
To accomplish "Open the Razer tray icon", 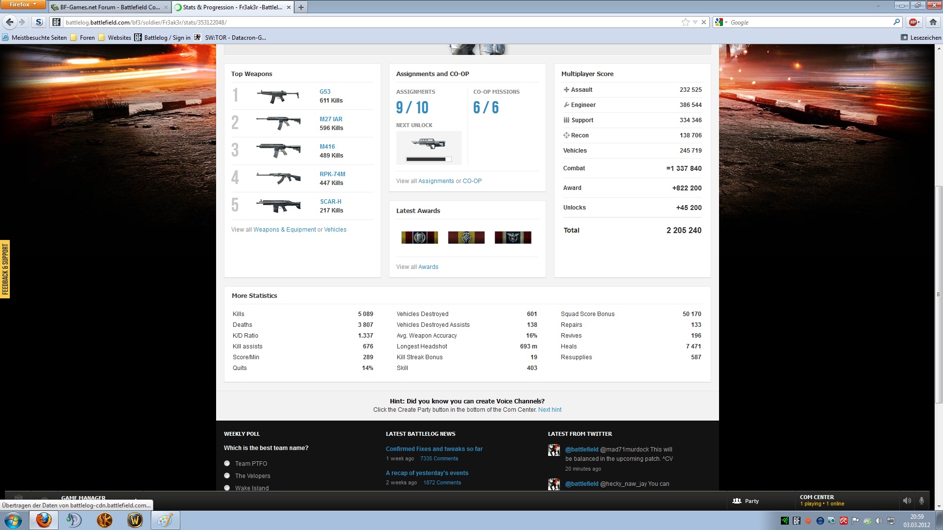I will (x=784, y=521).
